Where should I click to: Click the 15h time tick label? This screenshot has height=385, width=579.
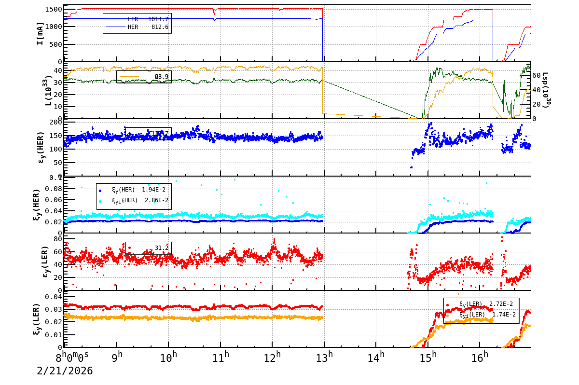(x=429, y=357)
